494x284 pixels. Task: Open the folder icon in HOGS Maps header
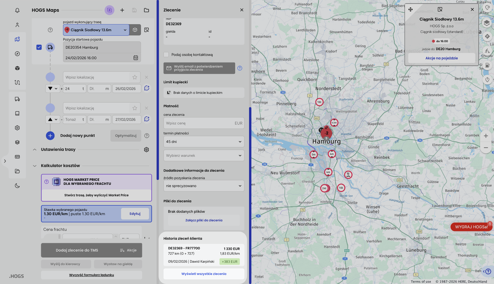[146, 10]
